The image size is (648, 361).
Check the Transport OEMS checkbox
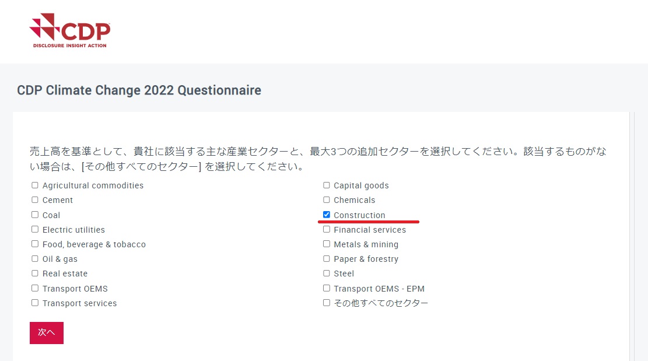click(35, 288)
